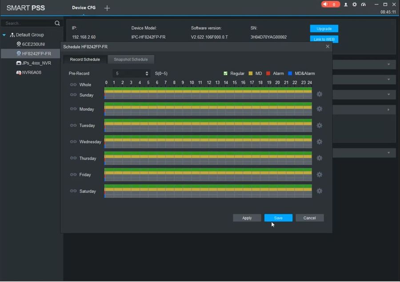Add a new tab with plus icon

(107, 8)
